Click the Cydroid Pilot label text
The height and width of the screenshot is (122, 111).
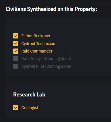[33, 66]
